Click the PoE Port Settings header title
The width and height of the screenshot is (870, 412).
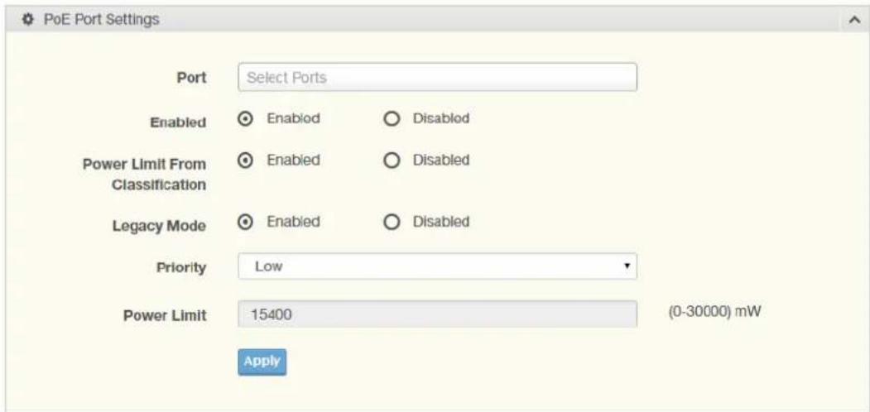pyautogui.click(x=101, y=19)
